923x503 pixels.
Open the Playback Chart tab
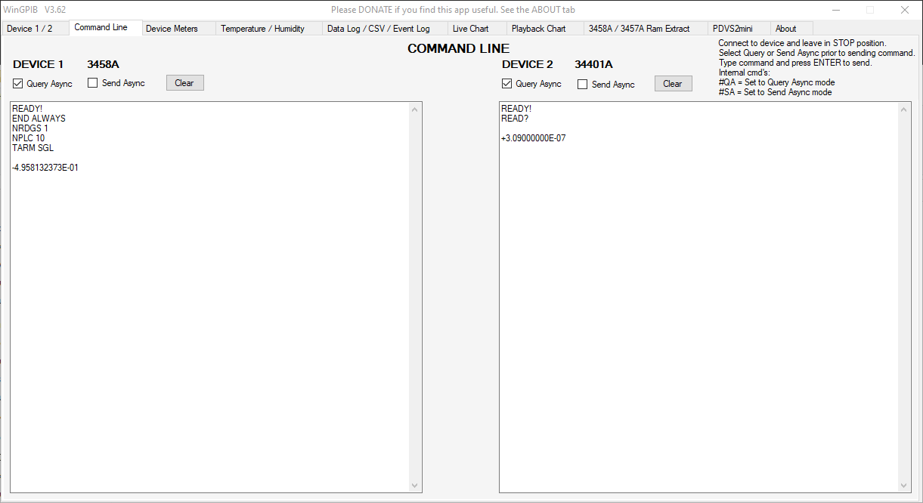538,29
